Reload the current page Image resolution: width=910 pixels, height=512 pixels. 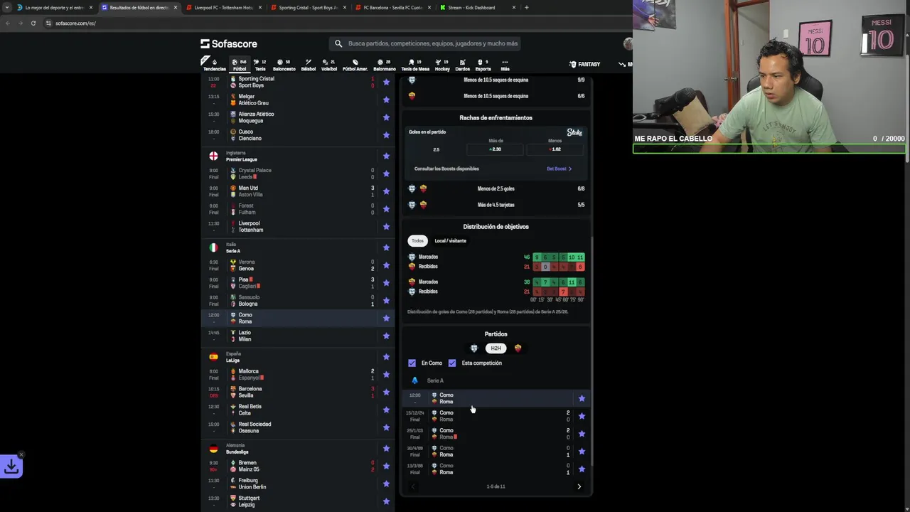coord(33,23)
